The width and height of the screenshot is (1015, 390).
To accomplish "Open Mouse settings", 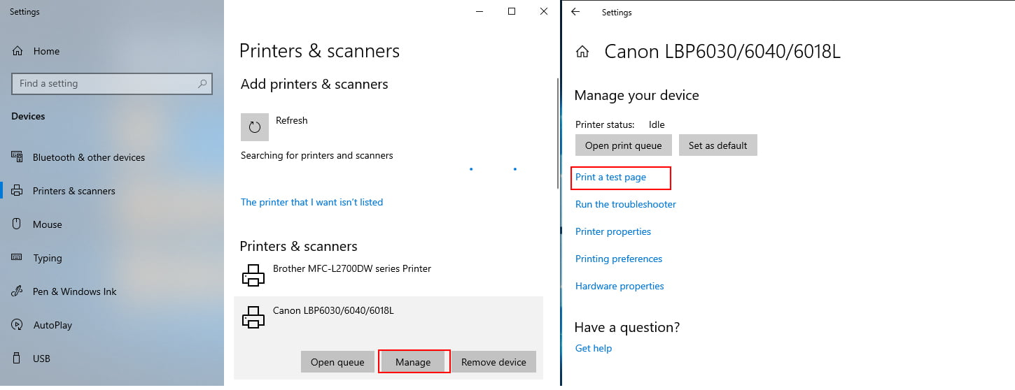I will [48, 224].
